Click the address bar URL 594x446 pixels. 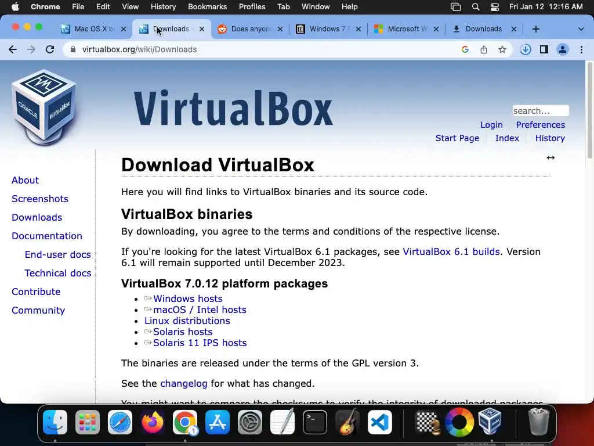pos(139,49)
